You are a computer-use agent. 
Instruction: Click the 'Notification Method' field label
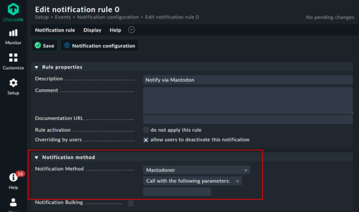point(59,169)
